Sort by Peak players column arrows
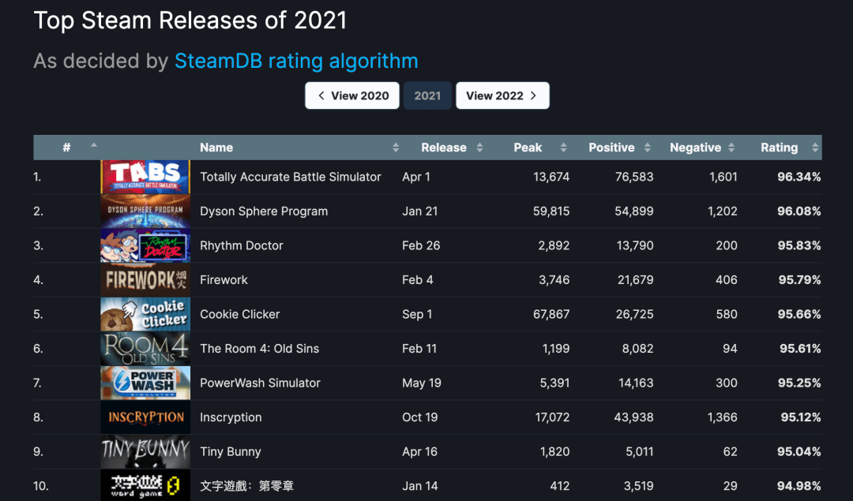The width and height of the screenshot is (853, 501). click(563, 148)
